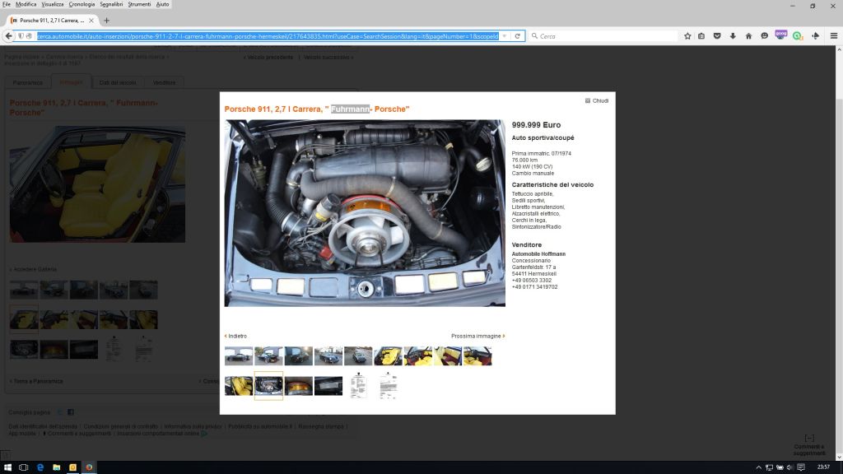
Task: Close the gallery overlay with Chiudi
Action: 597,101
